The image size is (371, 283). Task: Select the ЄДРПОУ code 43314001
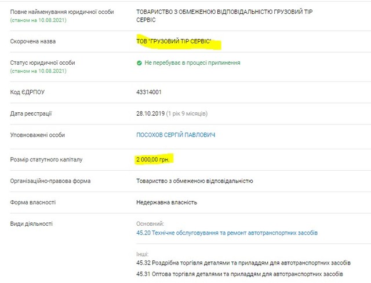click(x=148, y=92)
